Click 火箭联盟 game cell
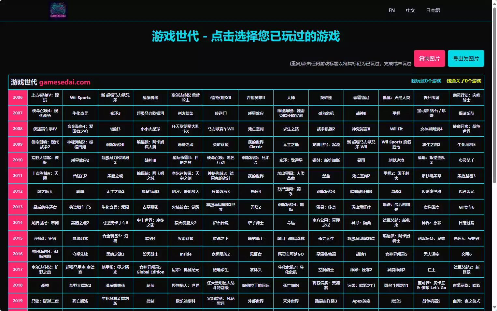 point(186,238)
